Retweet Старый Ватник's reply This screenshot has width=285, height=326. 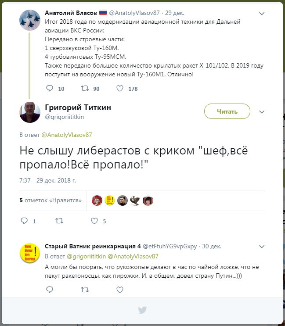point(85,290)
